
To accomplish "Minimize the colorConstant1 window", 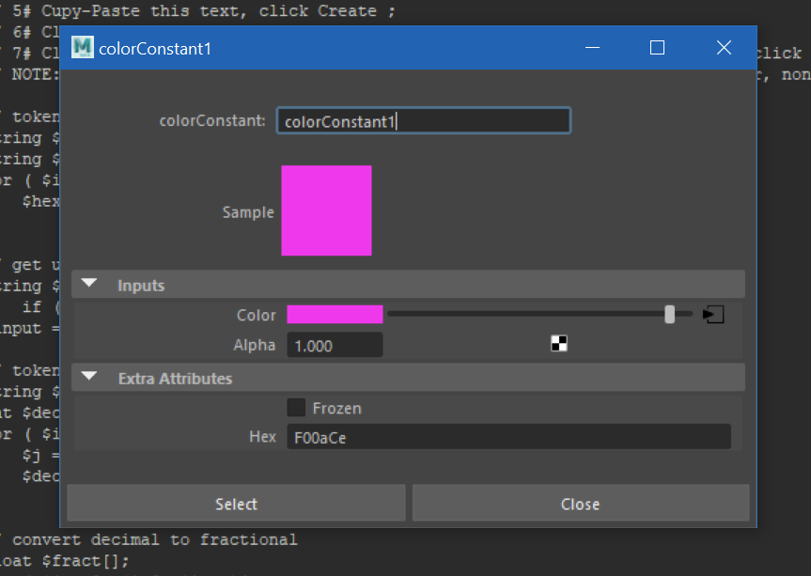I will [x=591, y=47].
